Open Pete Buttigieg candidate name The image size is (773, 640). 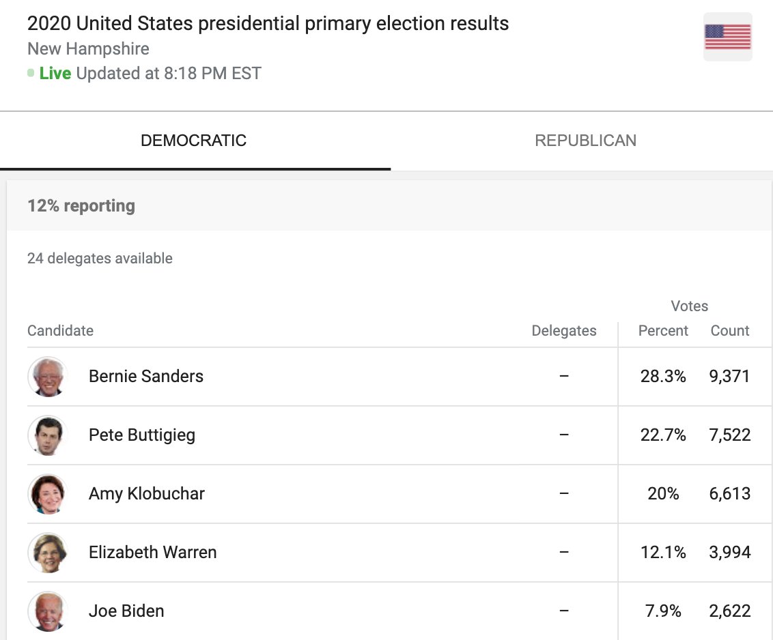[142, 435]
